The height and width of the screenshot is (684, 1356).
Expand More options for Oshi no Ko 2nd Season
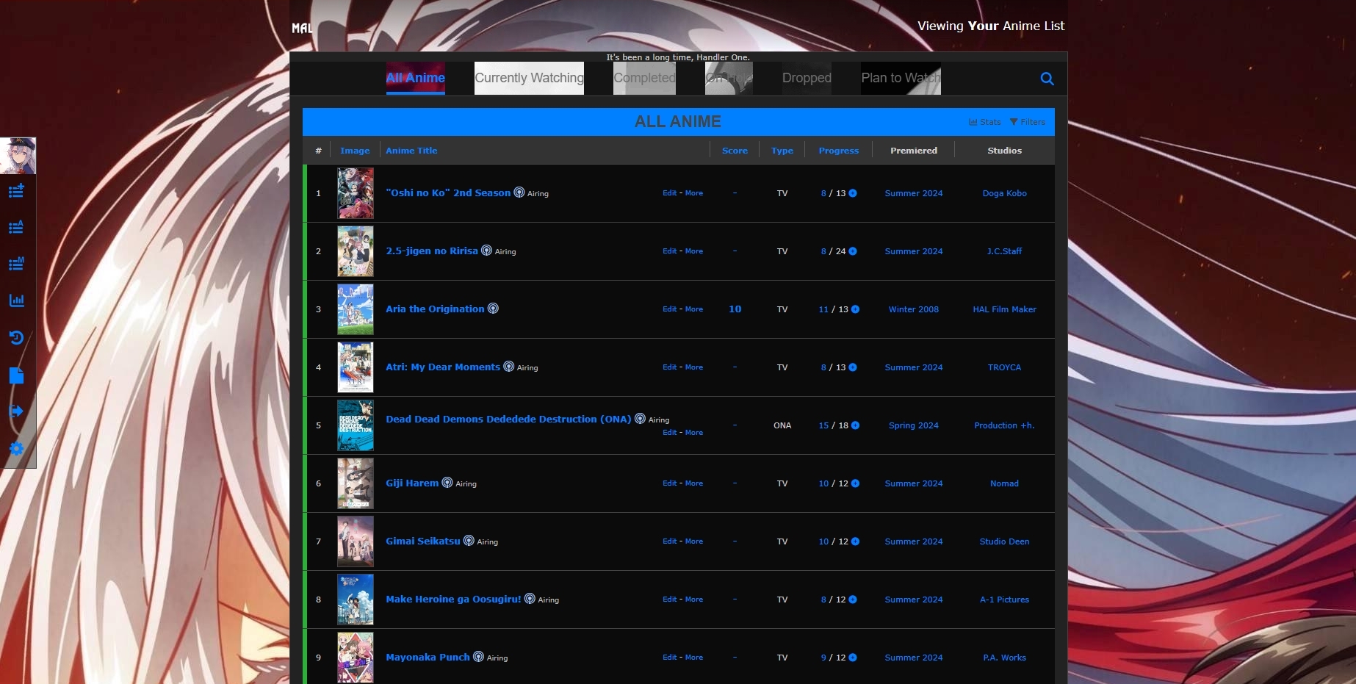pyautogui.click(x=694, y=193)
